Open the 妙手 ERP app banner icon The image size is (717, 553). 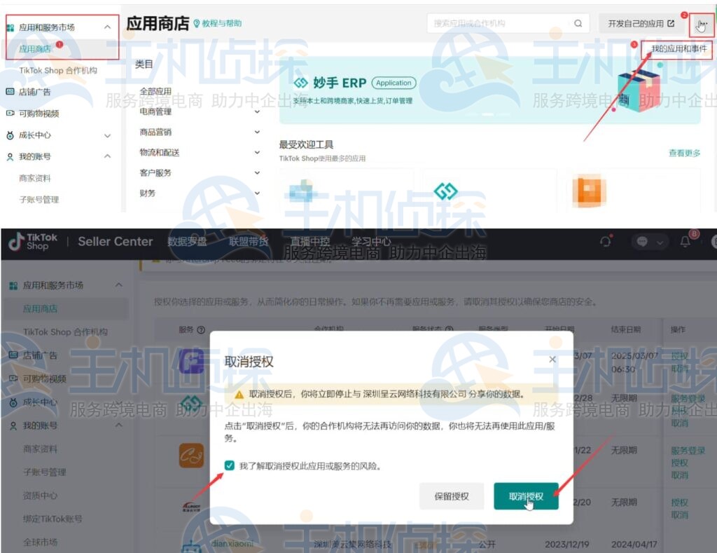pyautogui.click(x=301, y=82)
